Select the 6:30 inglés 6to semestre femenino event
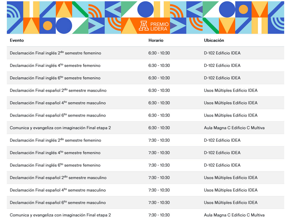The width and height of the screenshot is (288, 221). tap(55, 78)
